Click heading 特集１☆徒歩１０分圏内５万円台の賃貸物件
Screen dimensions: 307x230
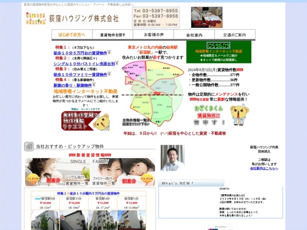[x=89, y=193]
